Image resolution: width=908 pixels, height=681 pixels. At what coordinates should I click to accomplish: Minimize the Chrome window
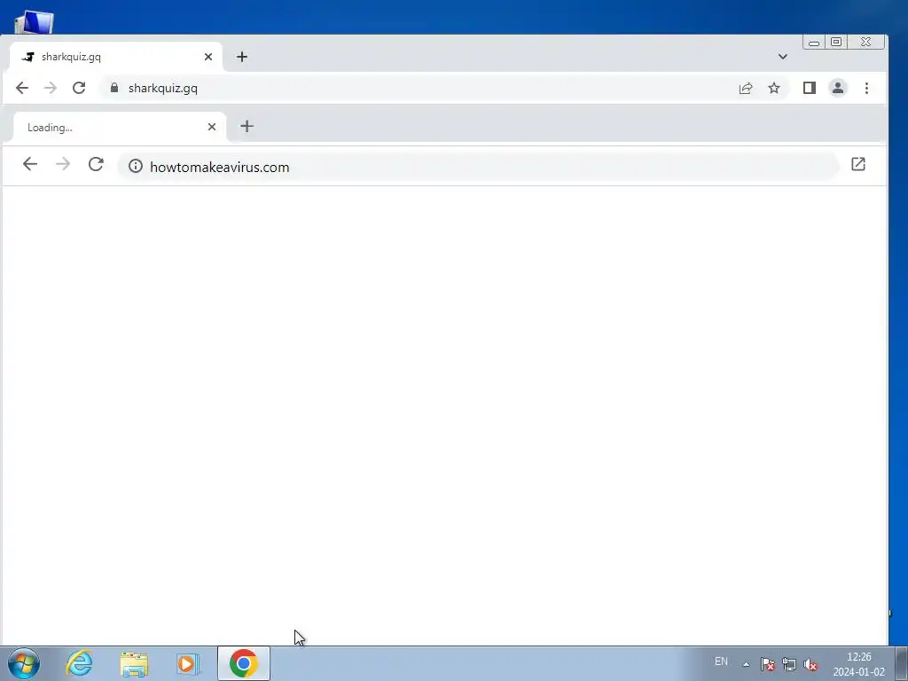pos(814,43)
